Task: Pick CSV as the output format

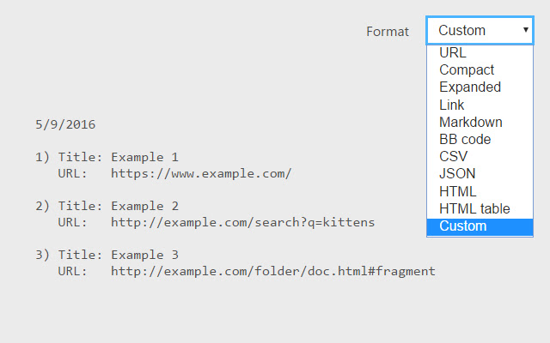Action: pos(453,157)
